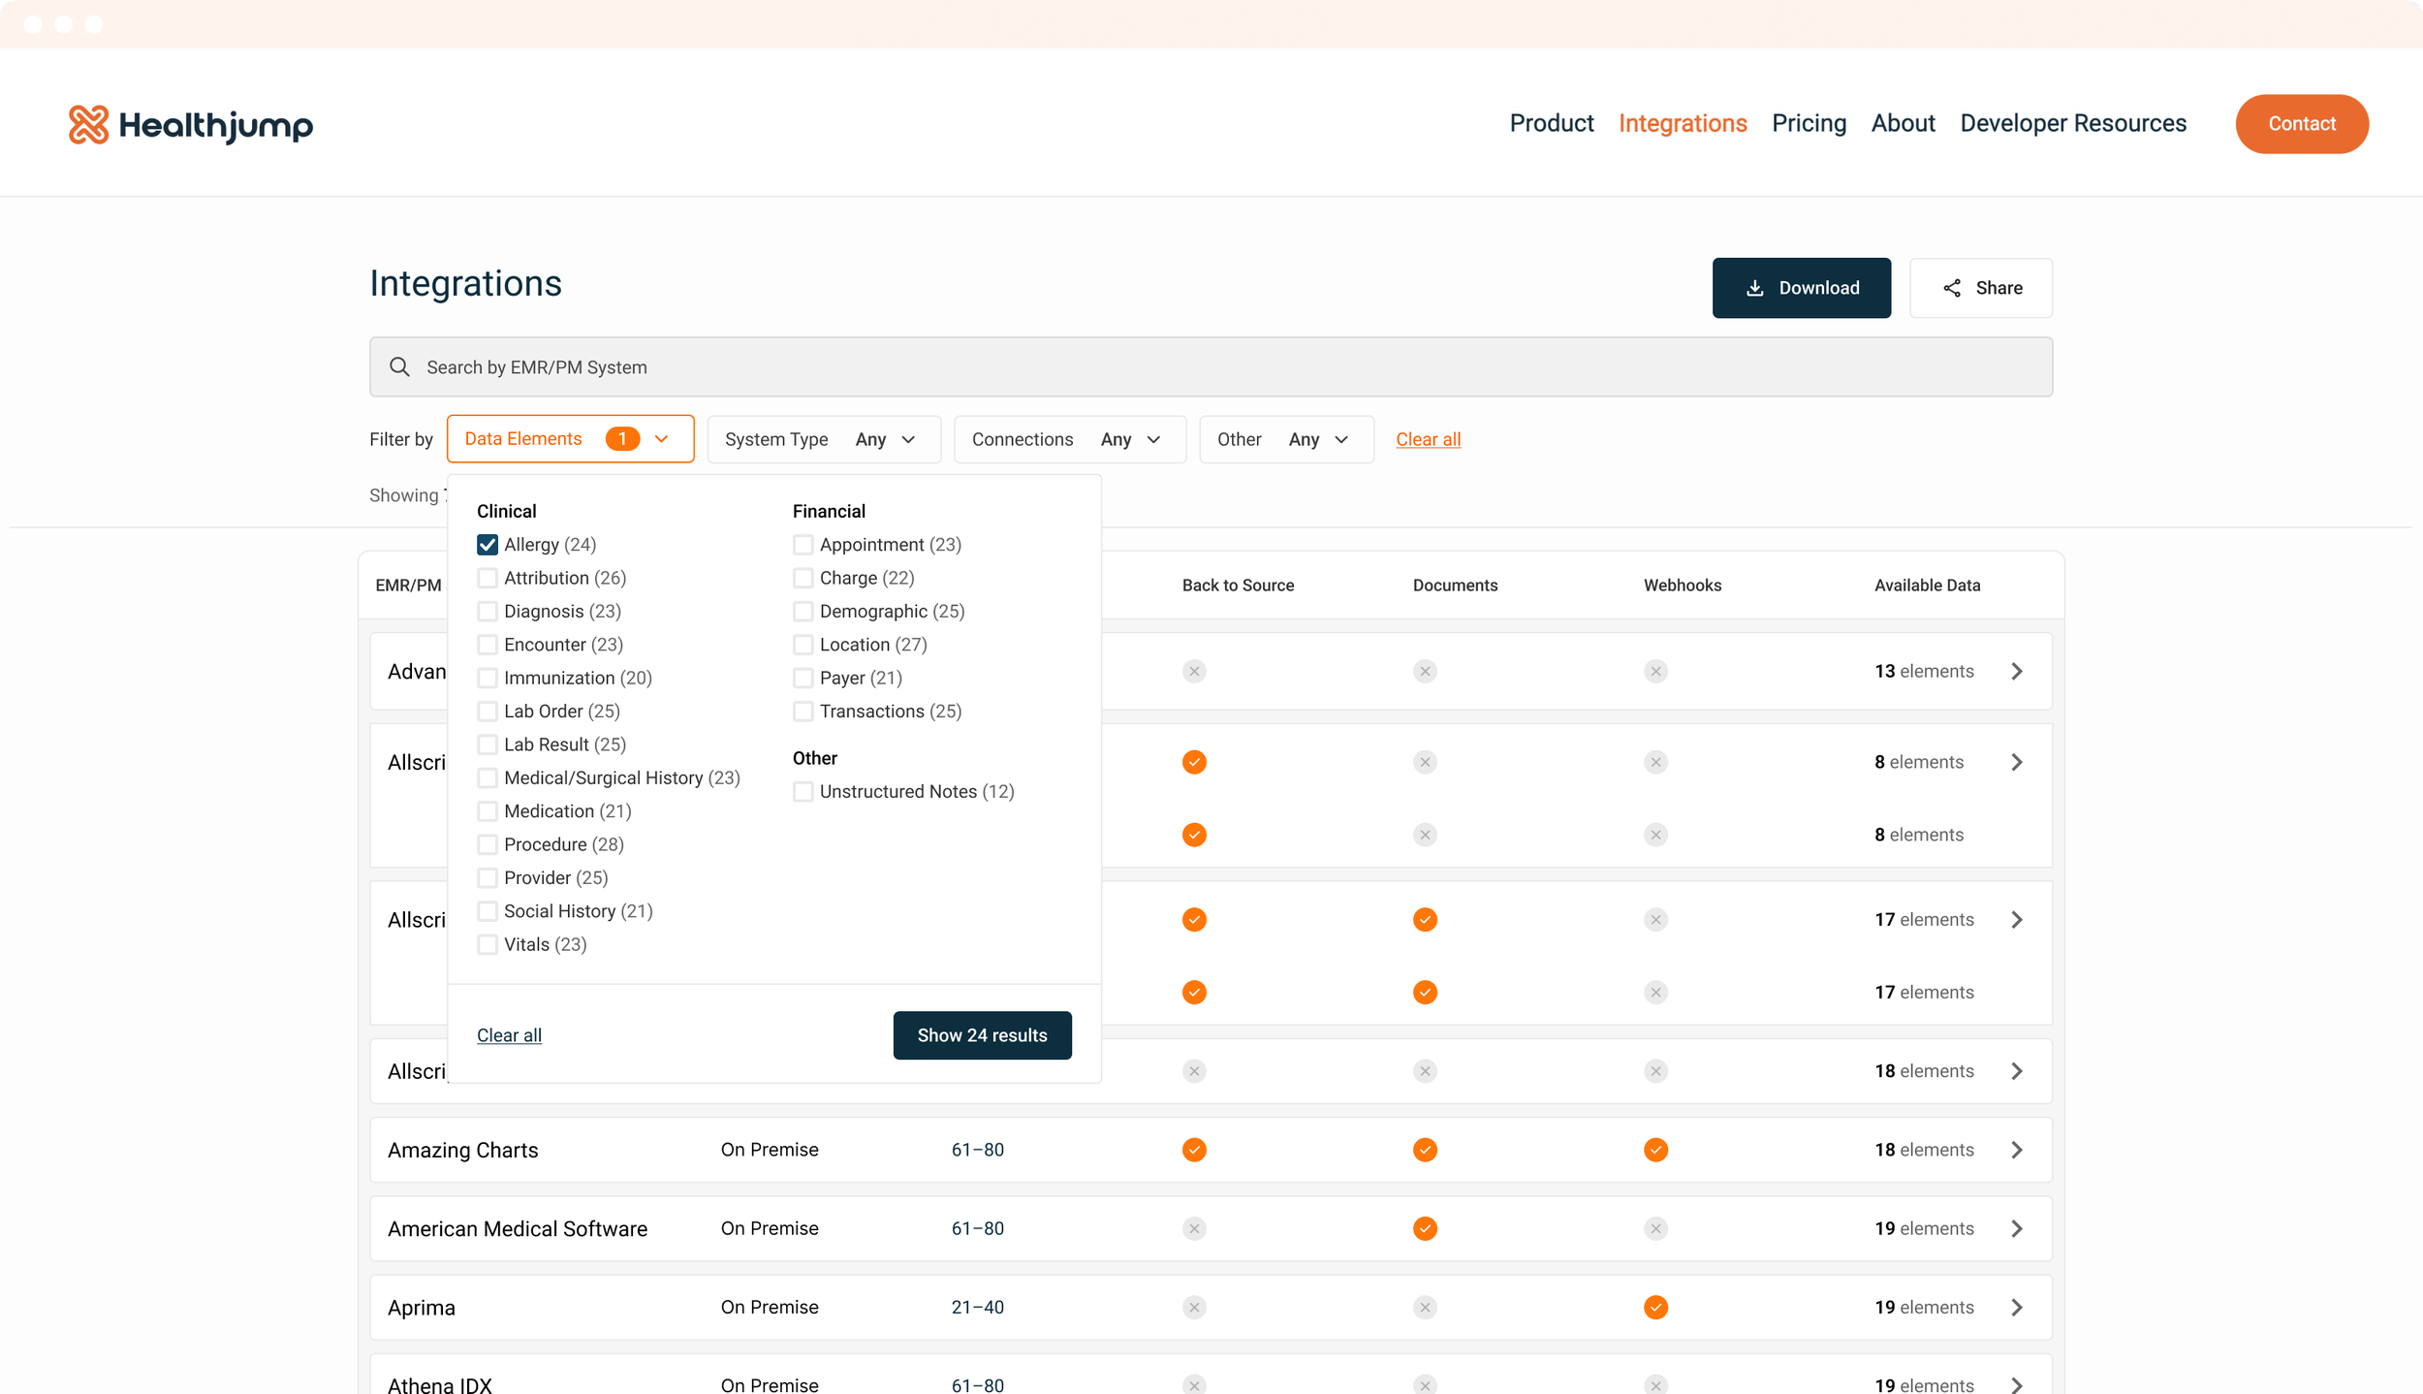Image resolution: width=2423 pixels, height=1394 pixels.
Task: Click Clear all inside filter panel
Action: [x=509, y=1035]
